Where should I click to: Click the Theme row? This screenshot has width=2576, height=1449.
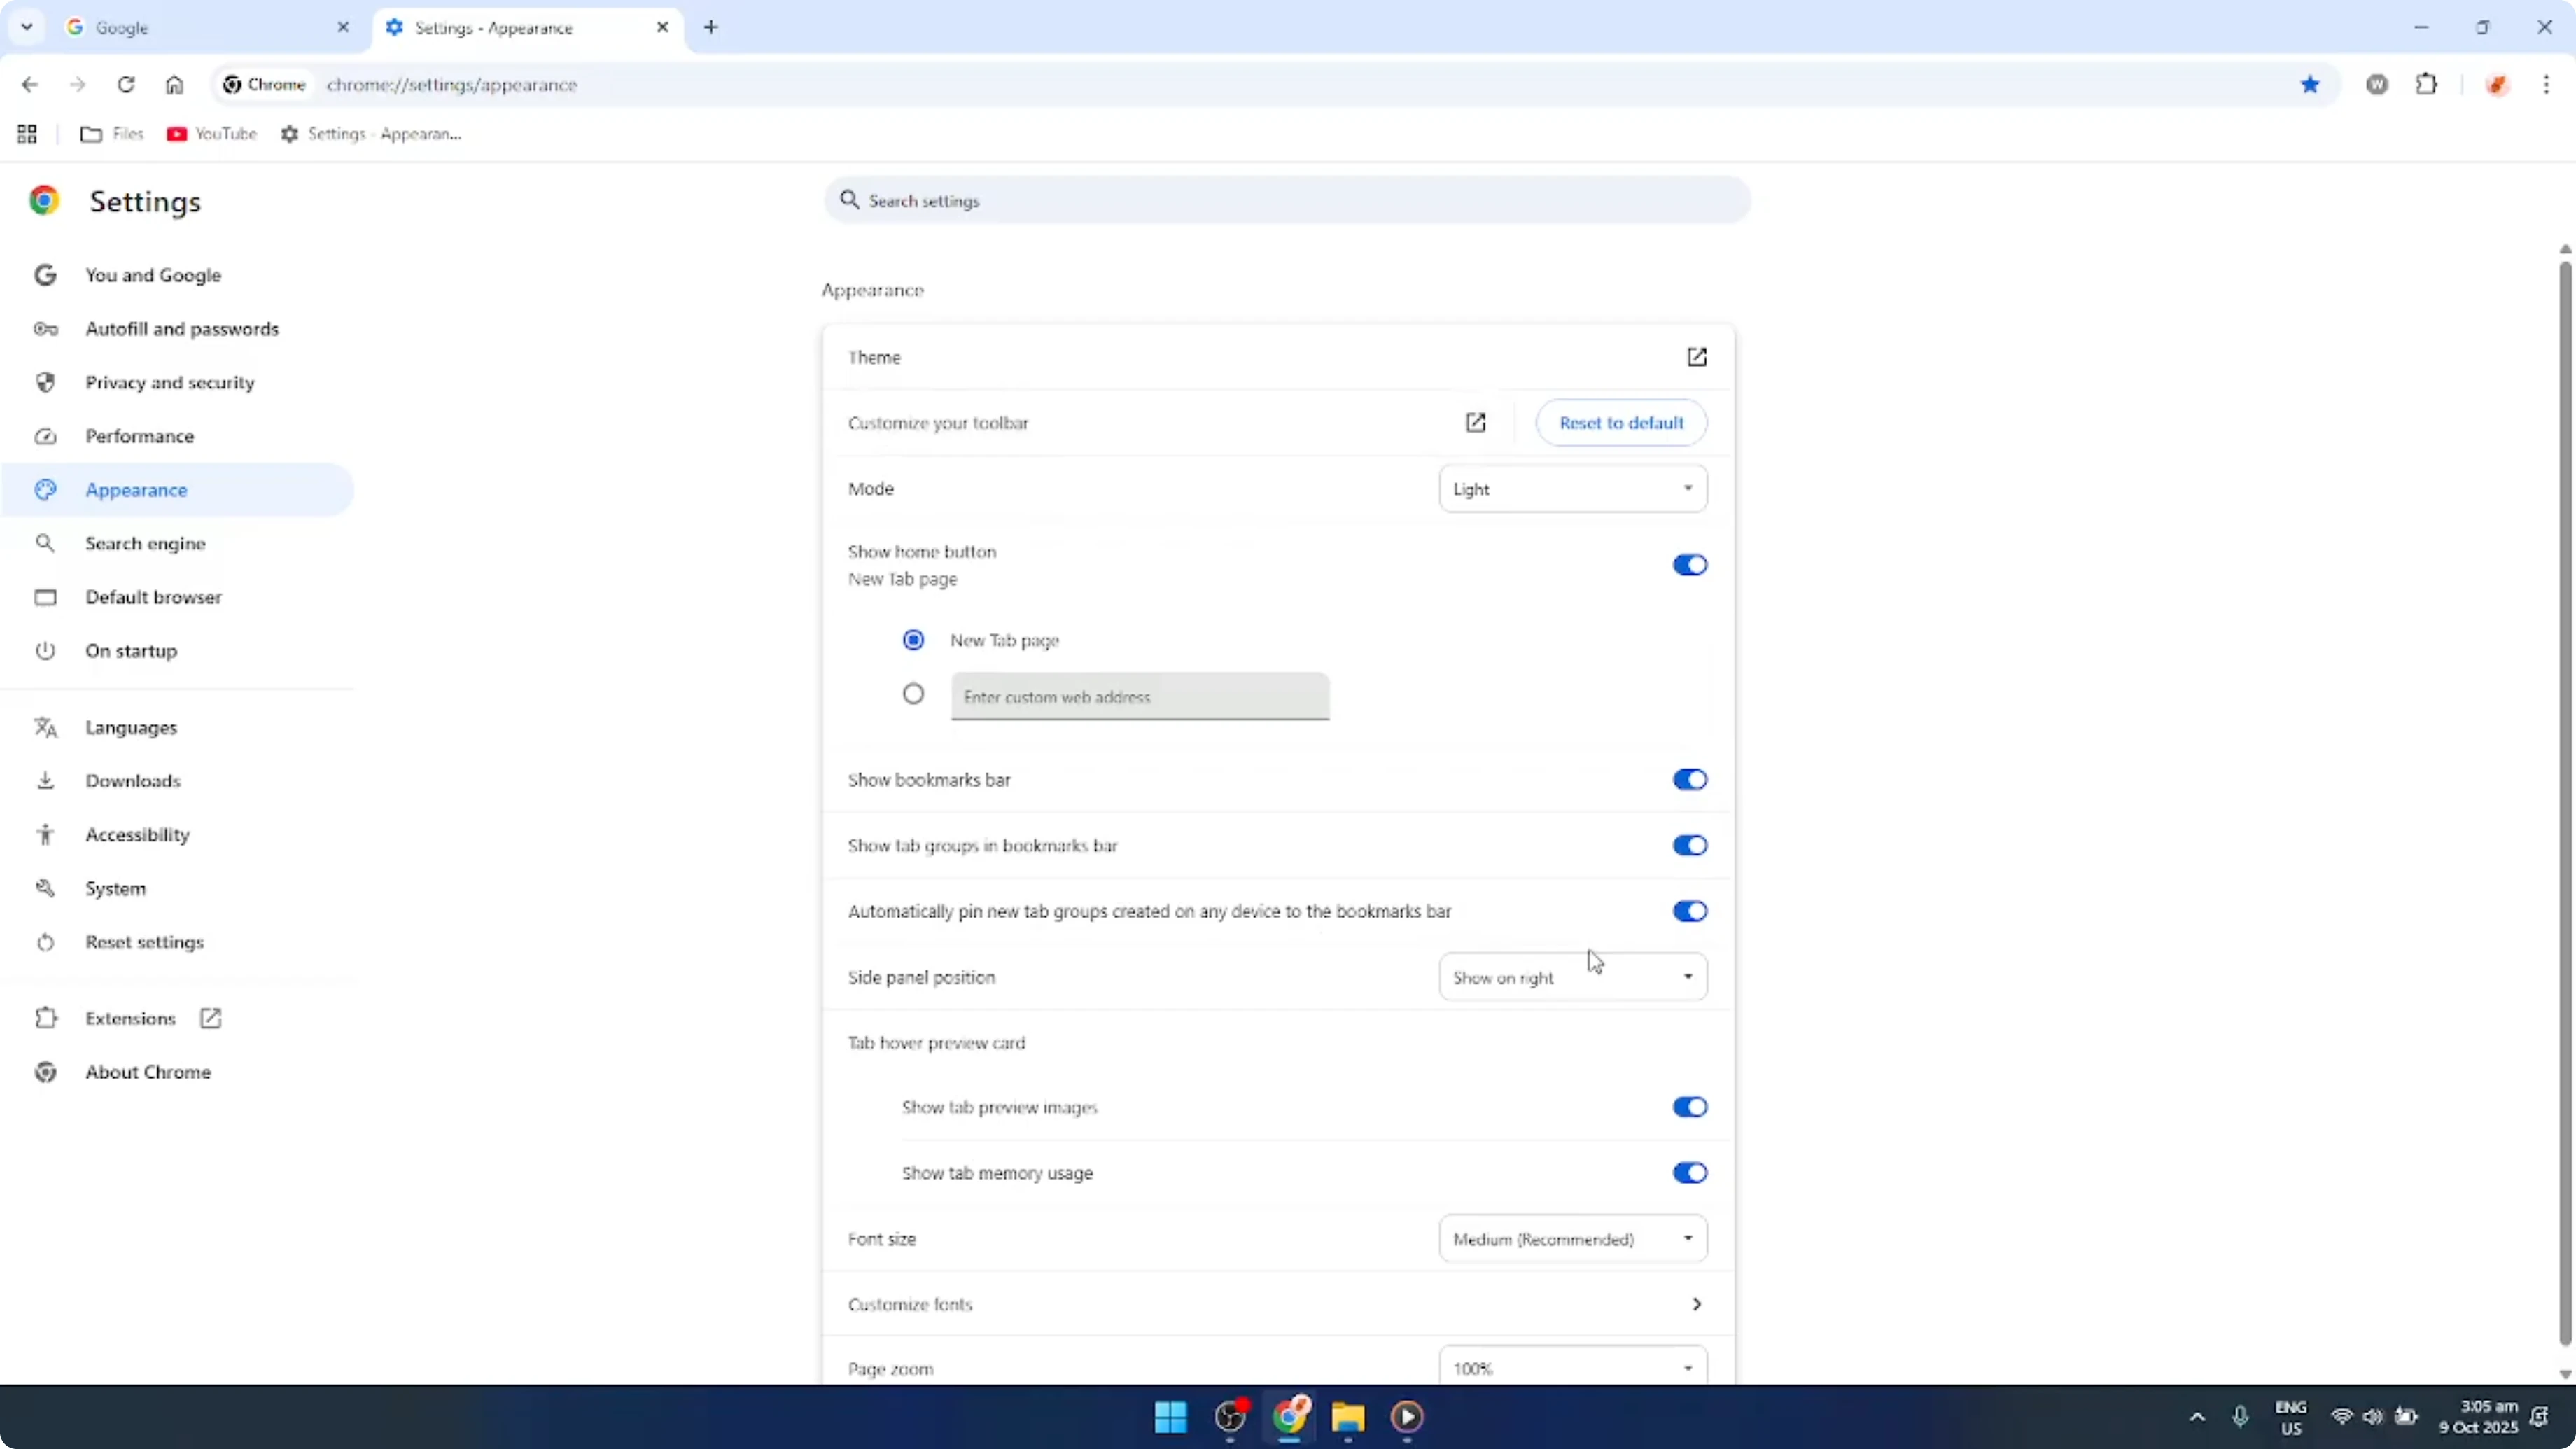pyautogui.click(x=1278, y=357)
